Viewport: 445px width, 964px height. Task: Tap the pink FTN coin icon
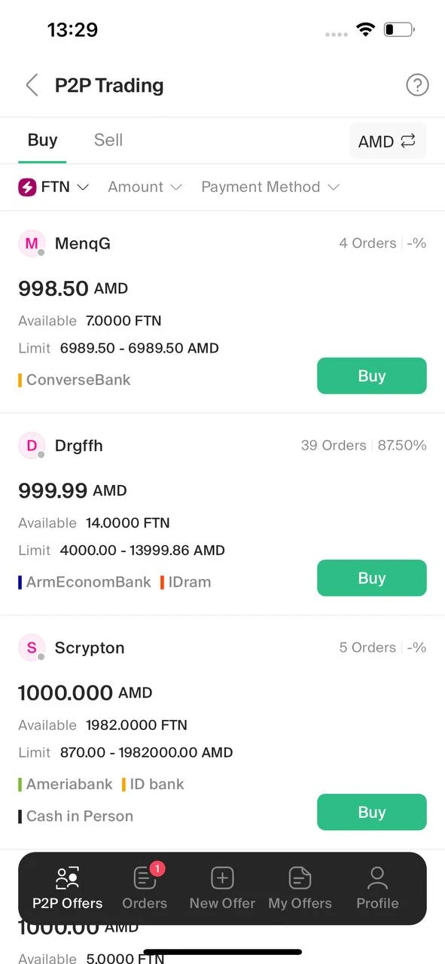pos(27,187)
